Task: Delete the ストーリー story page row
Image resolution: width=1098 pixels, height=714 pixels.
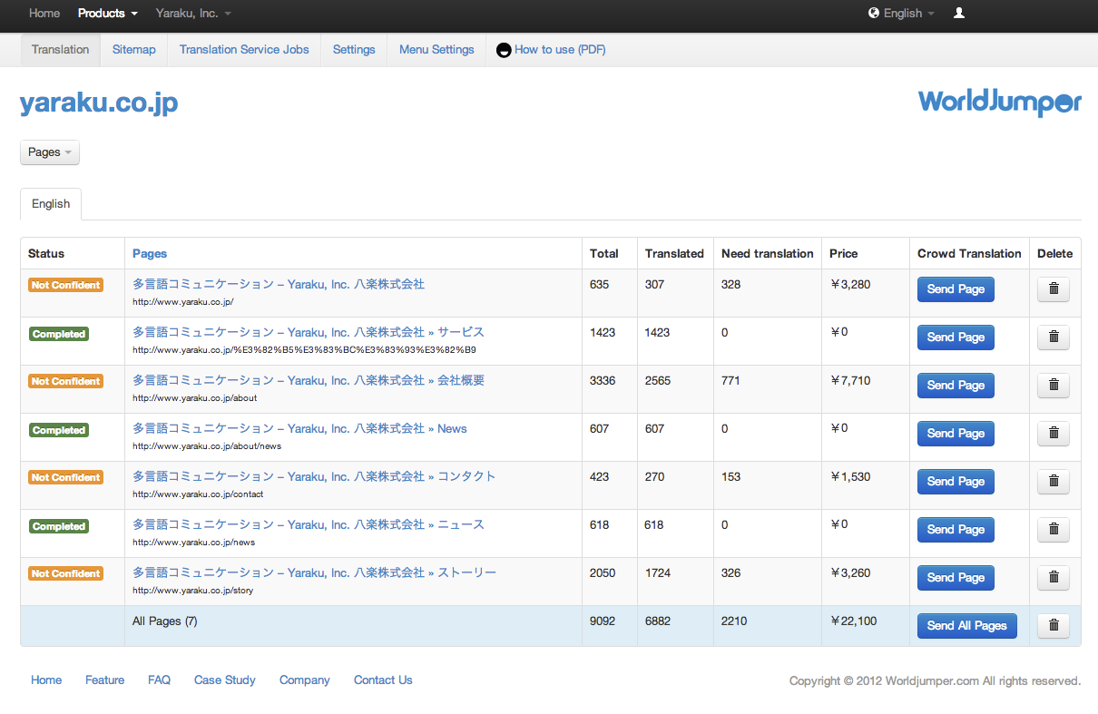Action: (x=1054, y=578)
